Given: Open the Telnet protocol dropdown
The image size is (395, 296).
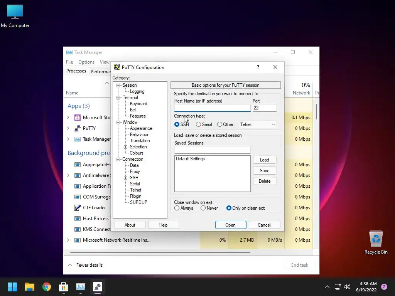Looking at the screenshot, I should click(x=257, y=124).
